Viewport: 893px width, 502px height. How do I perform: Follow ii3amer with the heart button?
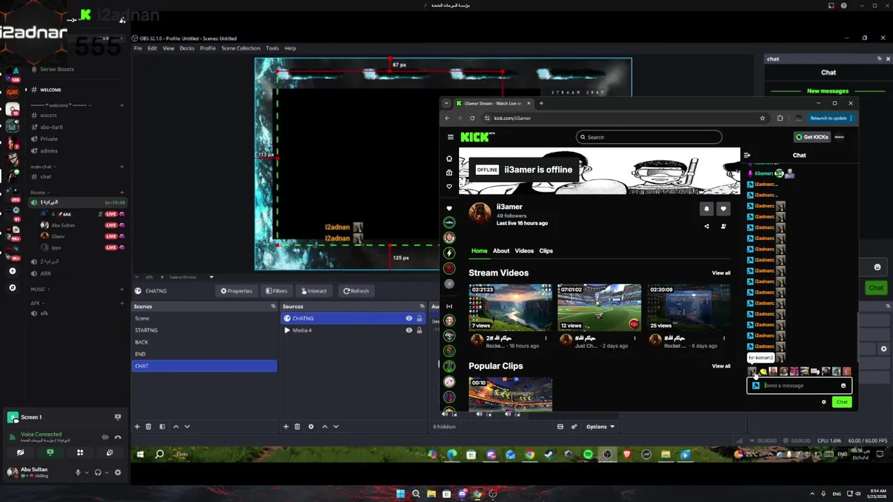pos(723,208)
